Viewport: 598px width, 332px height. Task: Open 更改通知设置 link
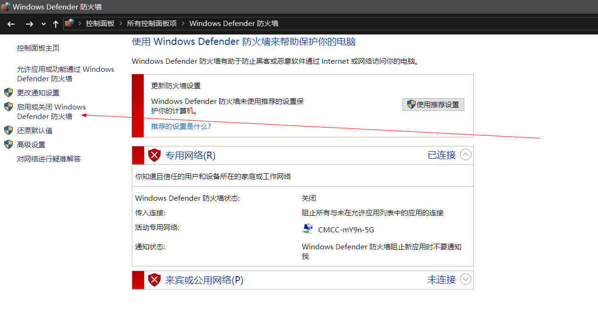point(38,93)
